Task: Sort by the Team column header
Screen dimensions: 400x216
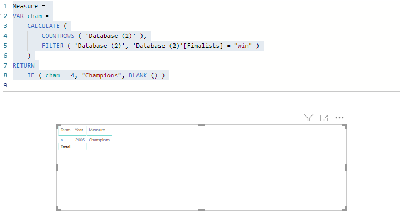Action: [x=65, y=130]
